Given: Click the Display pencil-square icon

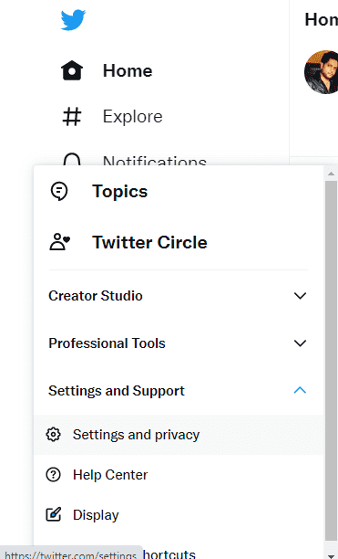Looking at the screenshot, I should pyautogui.click(x=54, y=515).
